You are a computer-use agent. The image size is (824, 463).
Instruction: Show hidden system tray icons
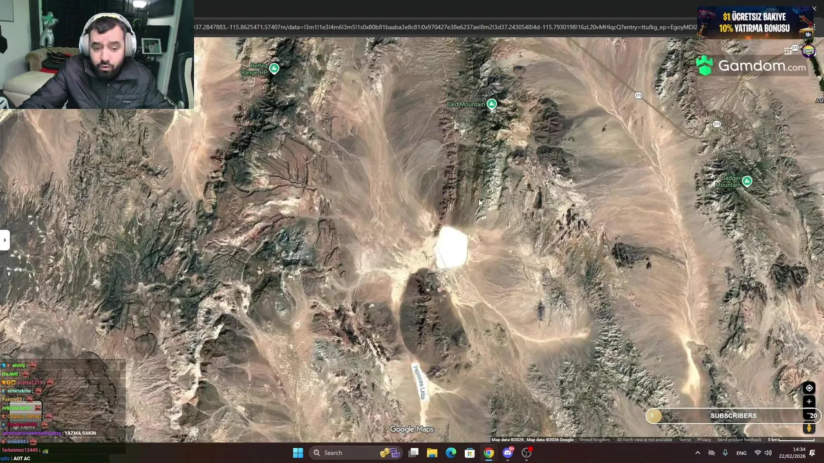698,453
